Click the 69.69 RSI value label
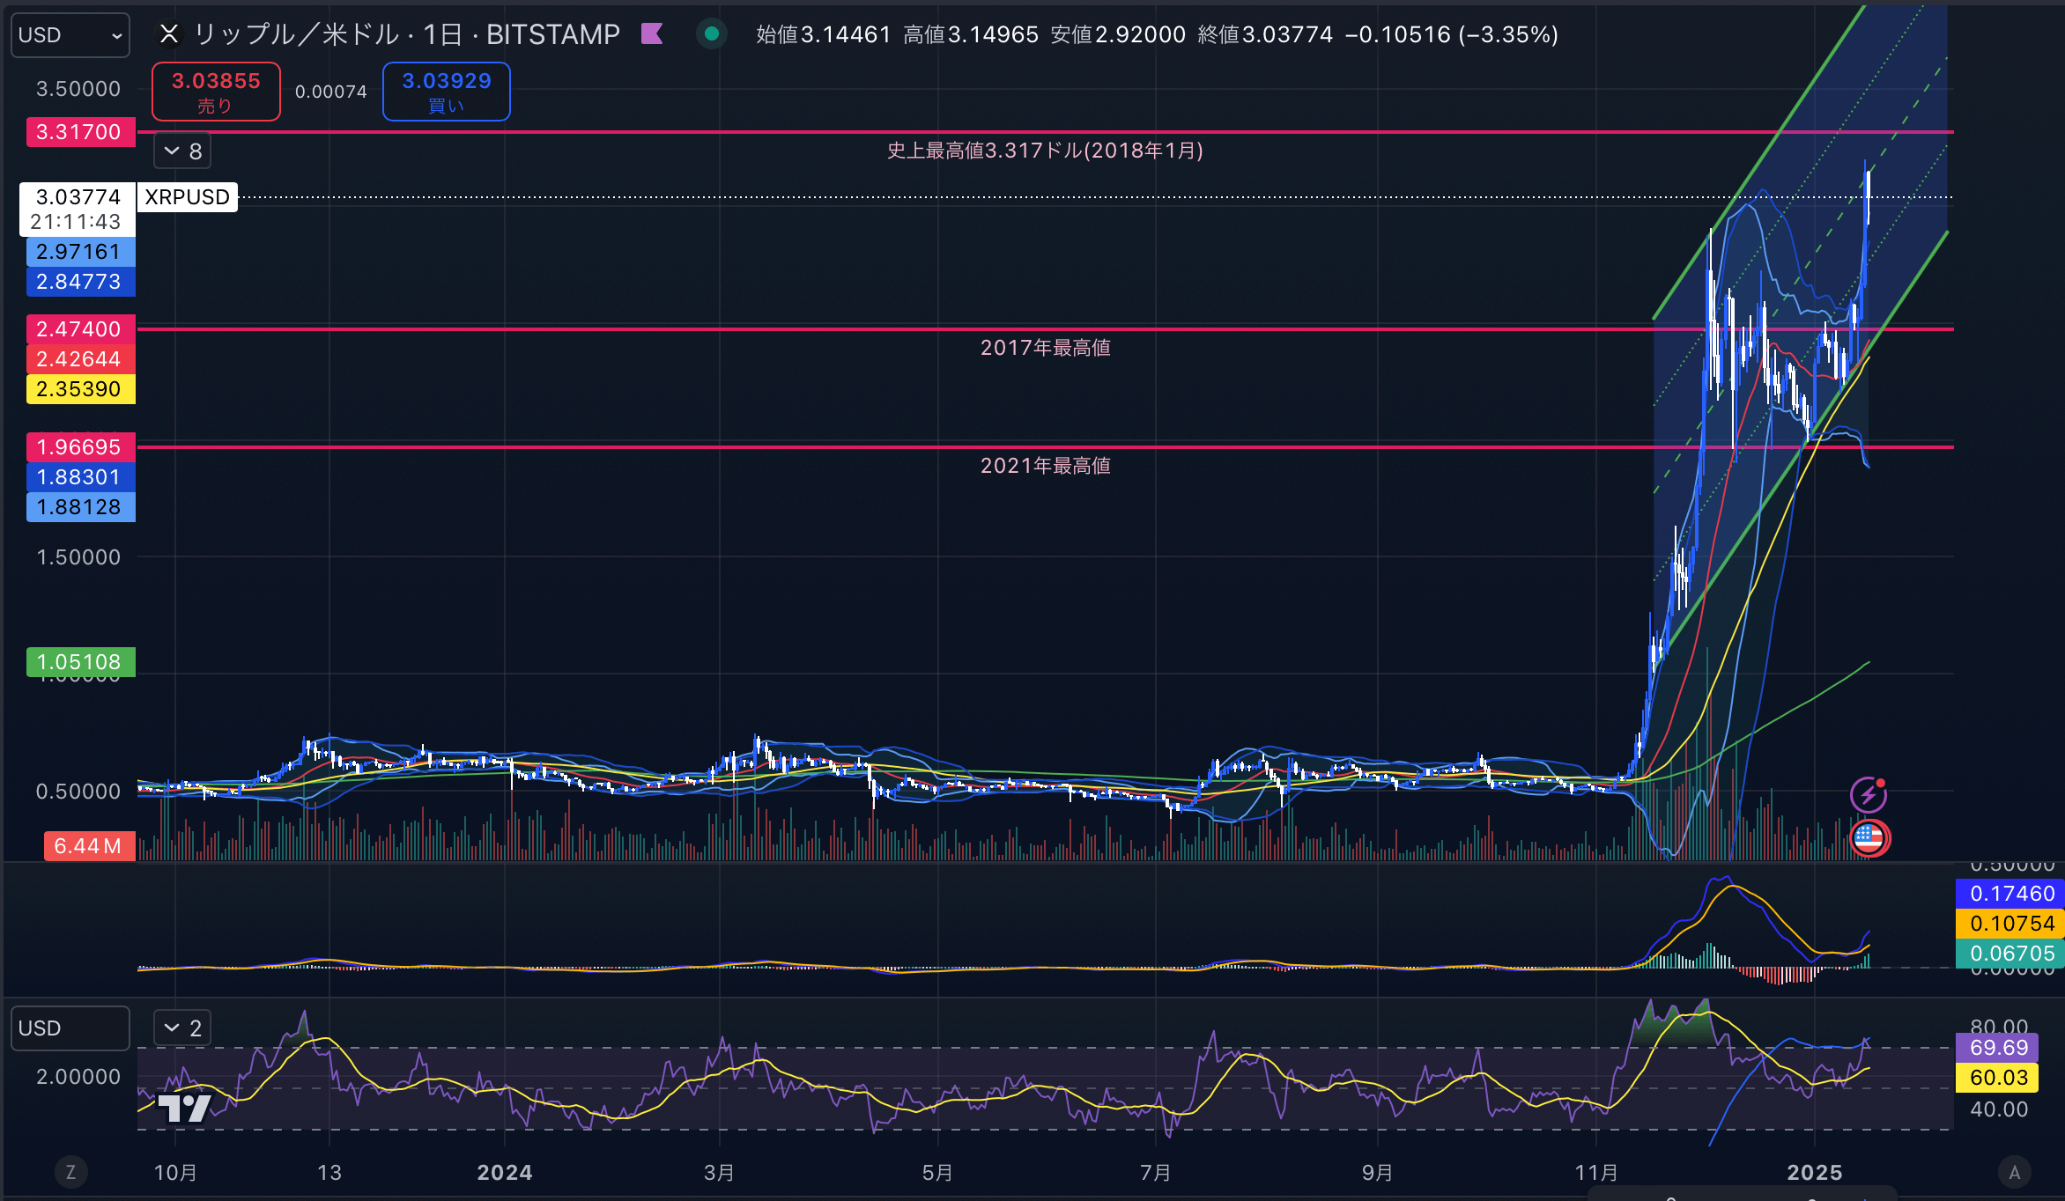The width and height of the screenshot is (2065, 1201). (x=1999, y=1048)
